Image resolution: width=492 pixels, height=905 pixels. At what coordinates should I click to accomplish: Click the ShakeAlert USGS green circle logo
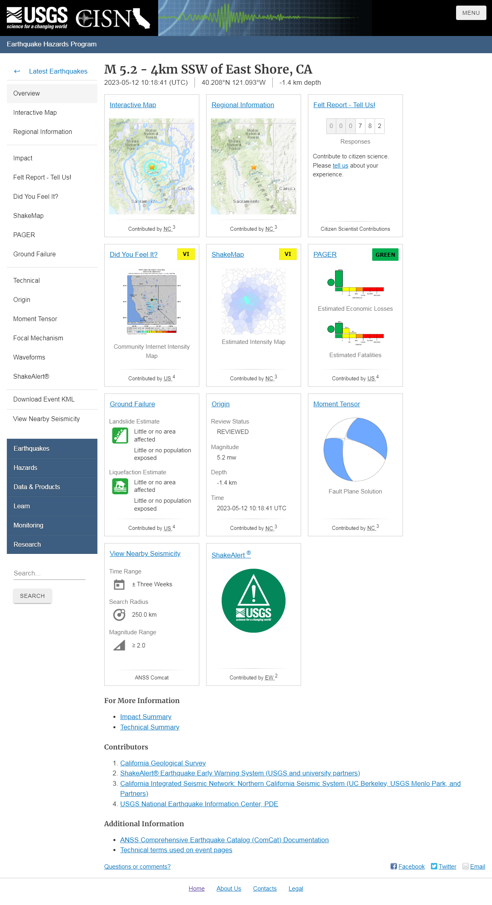[x=254, y=601]
